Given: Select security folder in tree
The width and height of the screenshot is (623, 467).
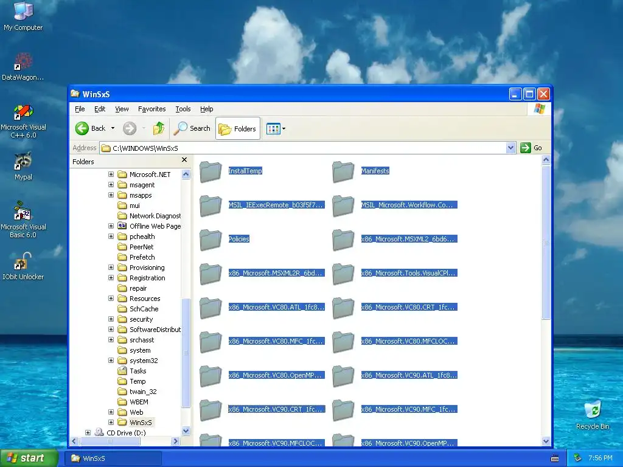Looking at the screenshot, I should click(141, 319).
